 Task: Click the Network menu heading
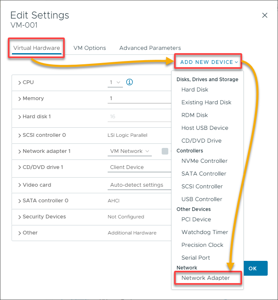pyautogui.click(x=187, y=268)
